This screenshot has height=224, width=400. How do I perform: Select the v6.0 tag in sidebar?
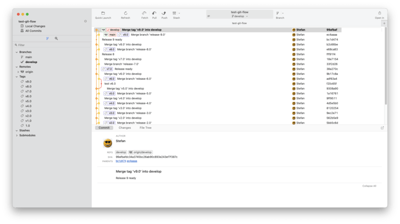pos(28,96)
